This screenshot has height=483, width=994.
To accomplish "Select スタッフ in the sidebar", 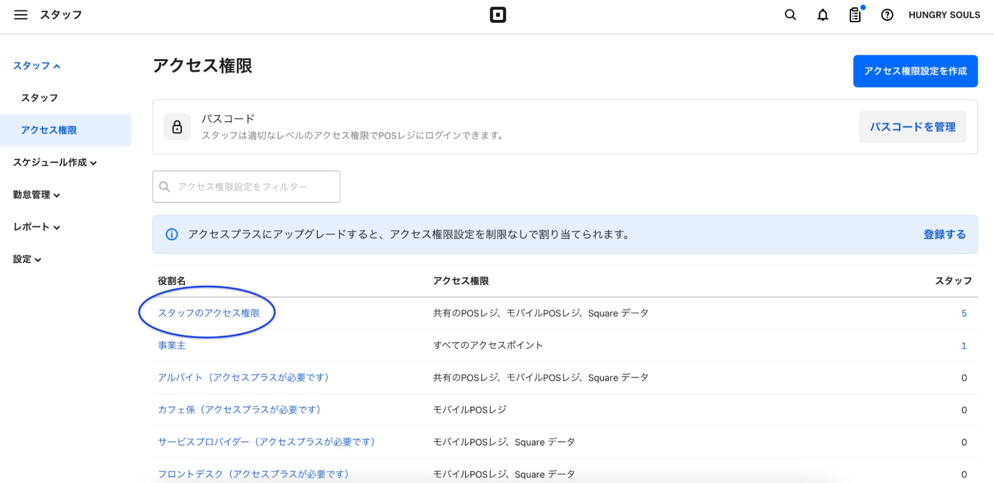I will coord(39,97).
